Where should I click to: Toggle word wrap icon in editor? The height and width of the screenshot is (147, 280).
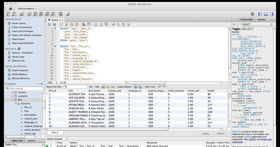tap(129, 24)
